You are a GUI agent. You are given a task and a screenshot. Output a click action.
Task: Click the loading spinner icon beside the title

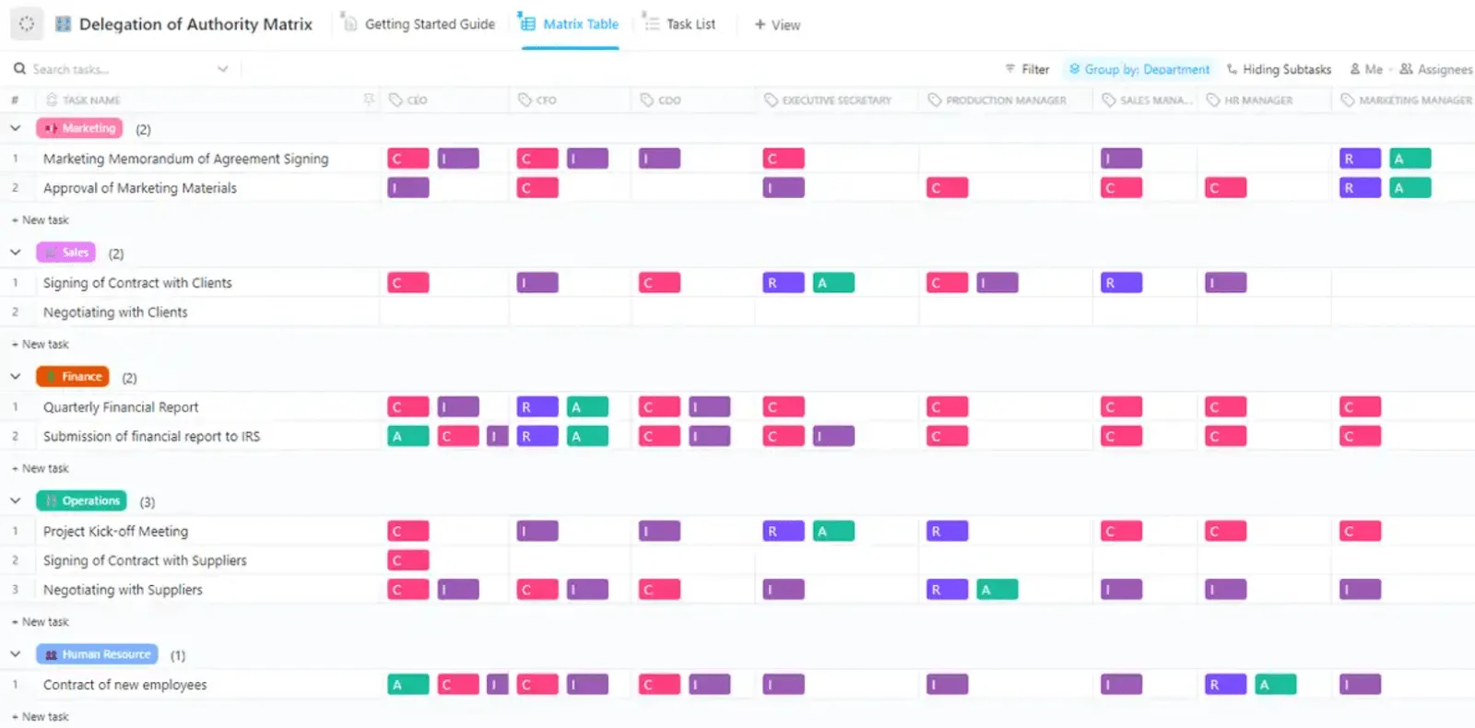(x=27, y=24)
